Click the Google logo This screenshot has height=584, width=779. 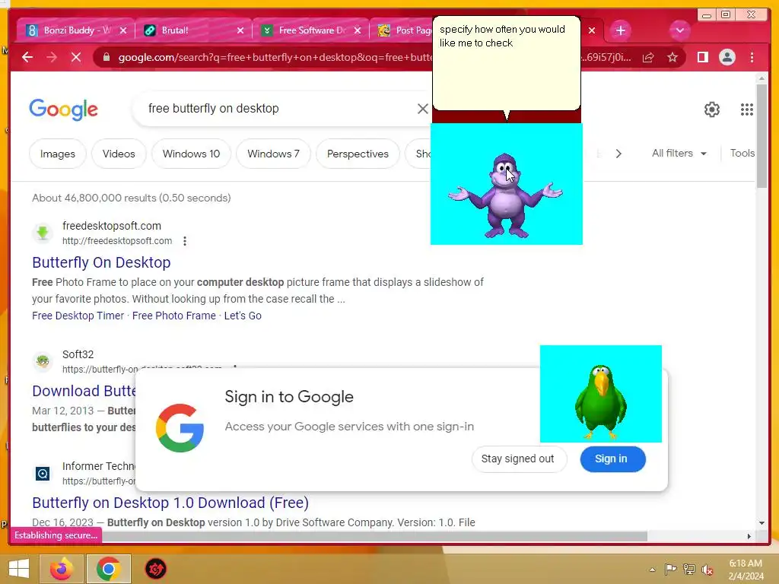coord(64,109)
